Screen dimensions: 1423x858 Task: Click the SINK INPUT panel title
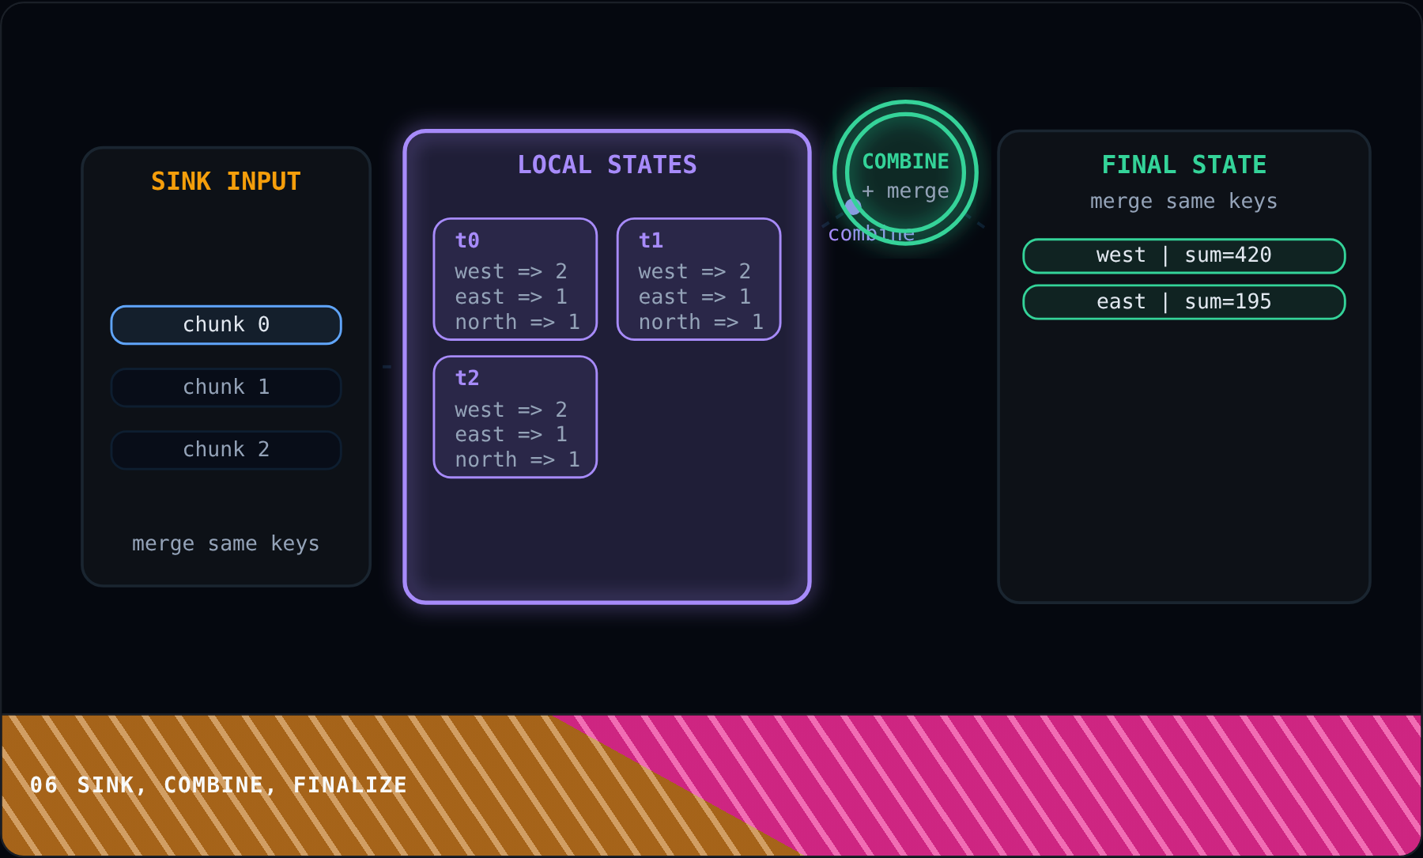coord(226,181)
